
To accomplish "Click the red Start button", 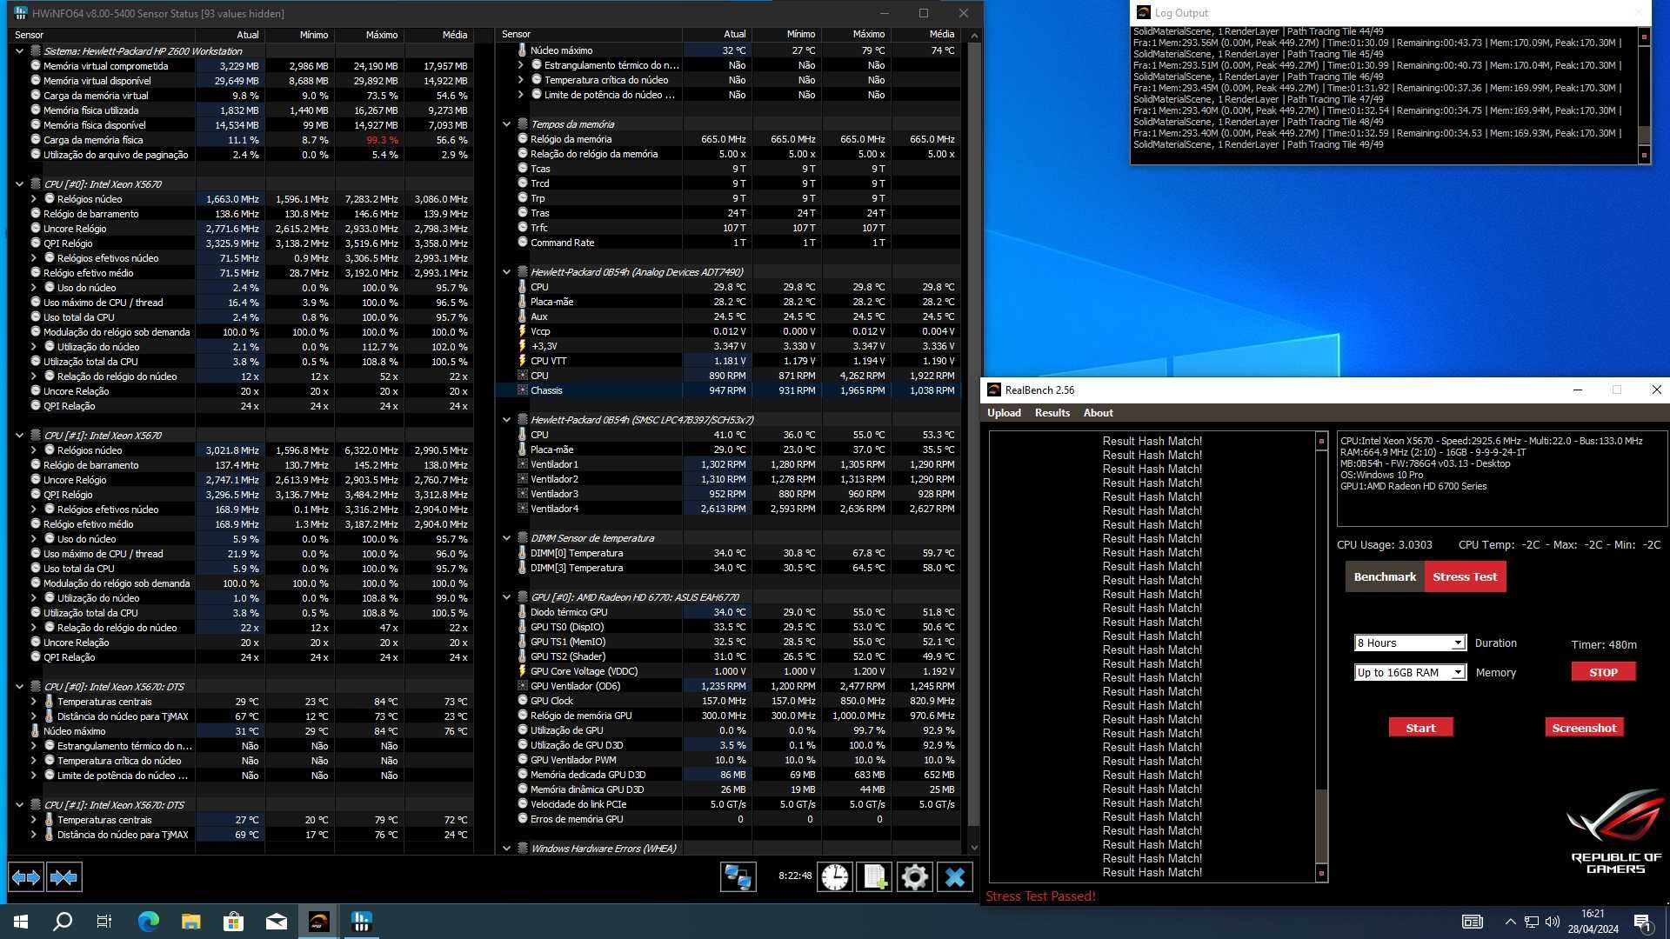I will 1420,728.
